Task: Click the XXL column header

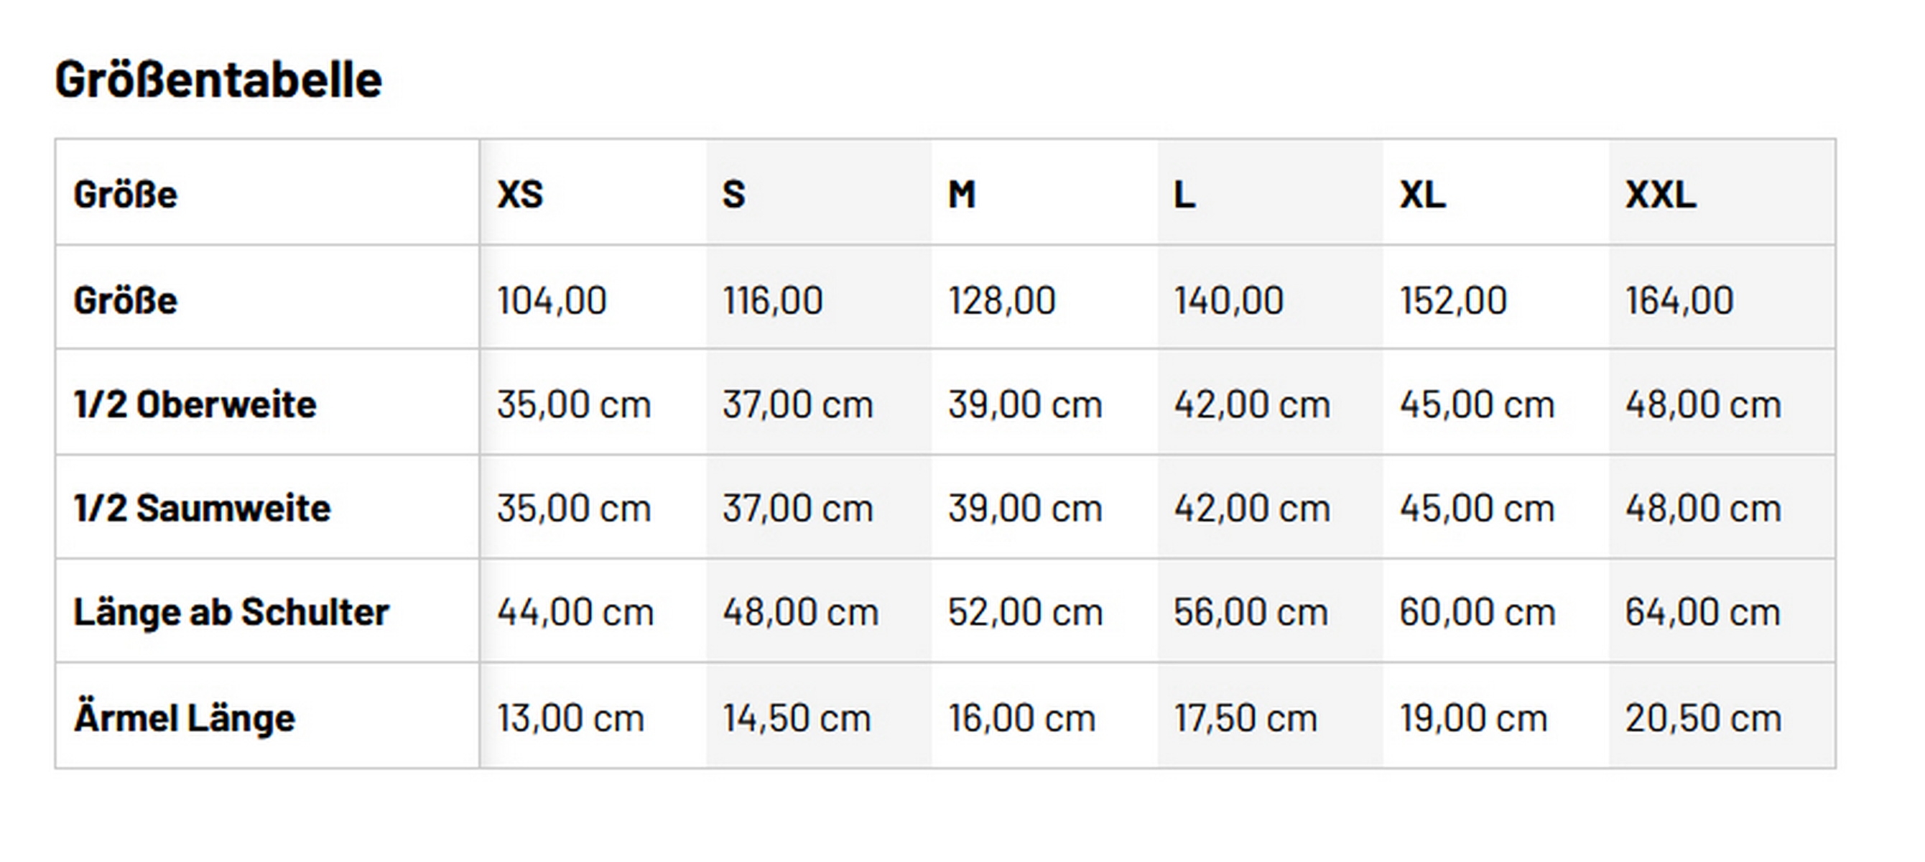Action: tap(1661, 195)
